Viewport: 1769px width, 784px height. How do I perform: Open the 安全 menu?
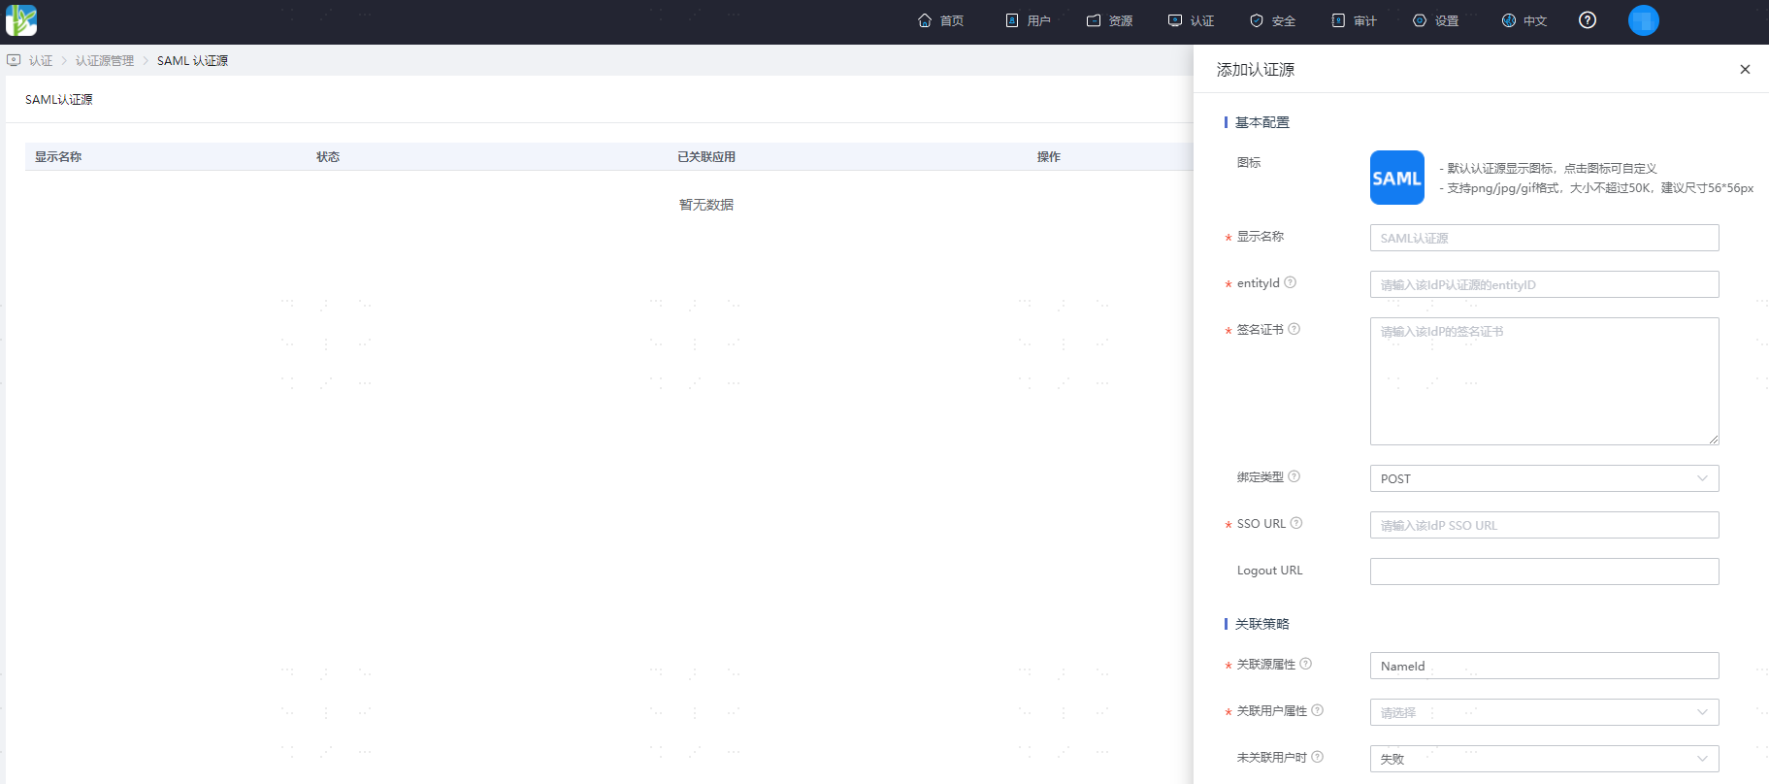1272,20
